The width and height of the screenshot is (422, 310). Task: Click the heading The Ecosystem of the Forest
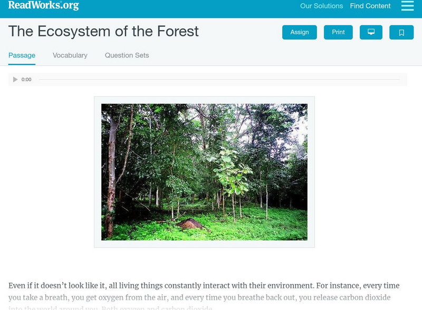pyautogui.click(x=103, y=32)
